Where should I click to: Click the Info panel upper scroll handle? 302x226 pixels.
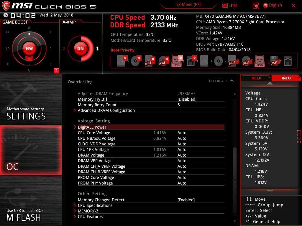click(270, 83)
